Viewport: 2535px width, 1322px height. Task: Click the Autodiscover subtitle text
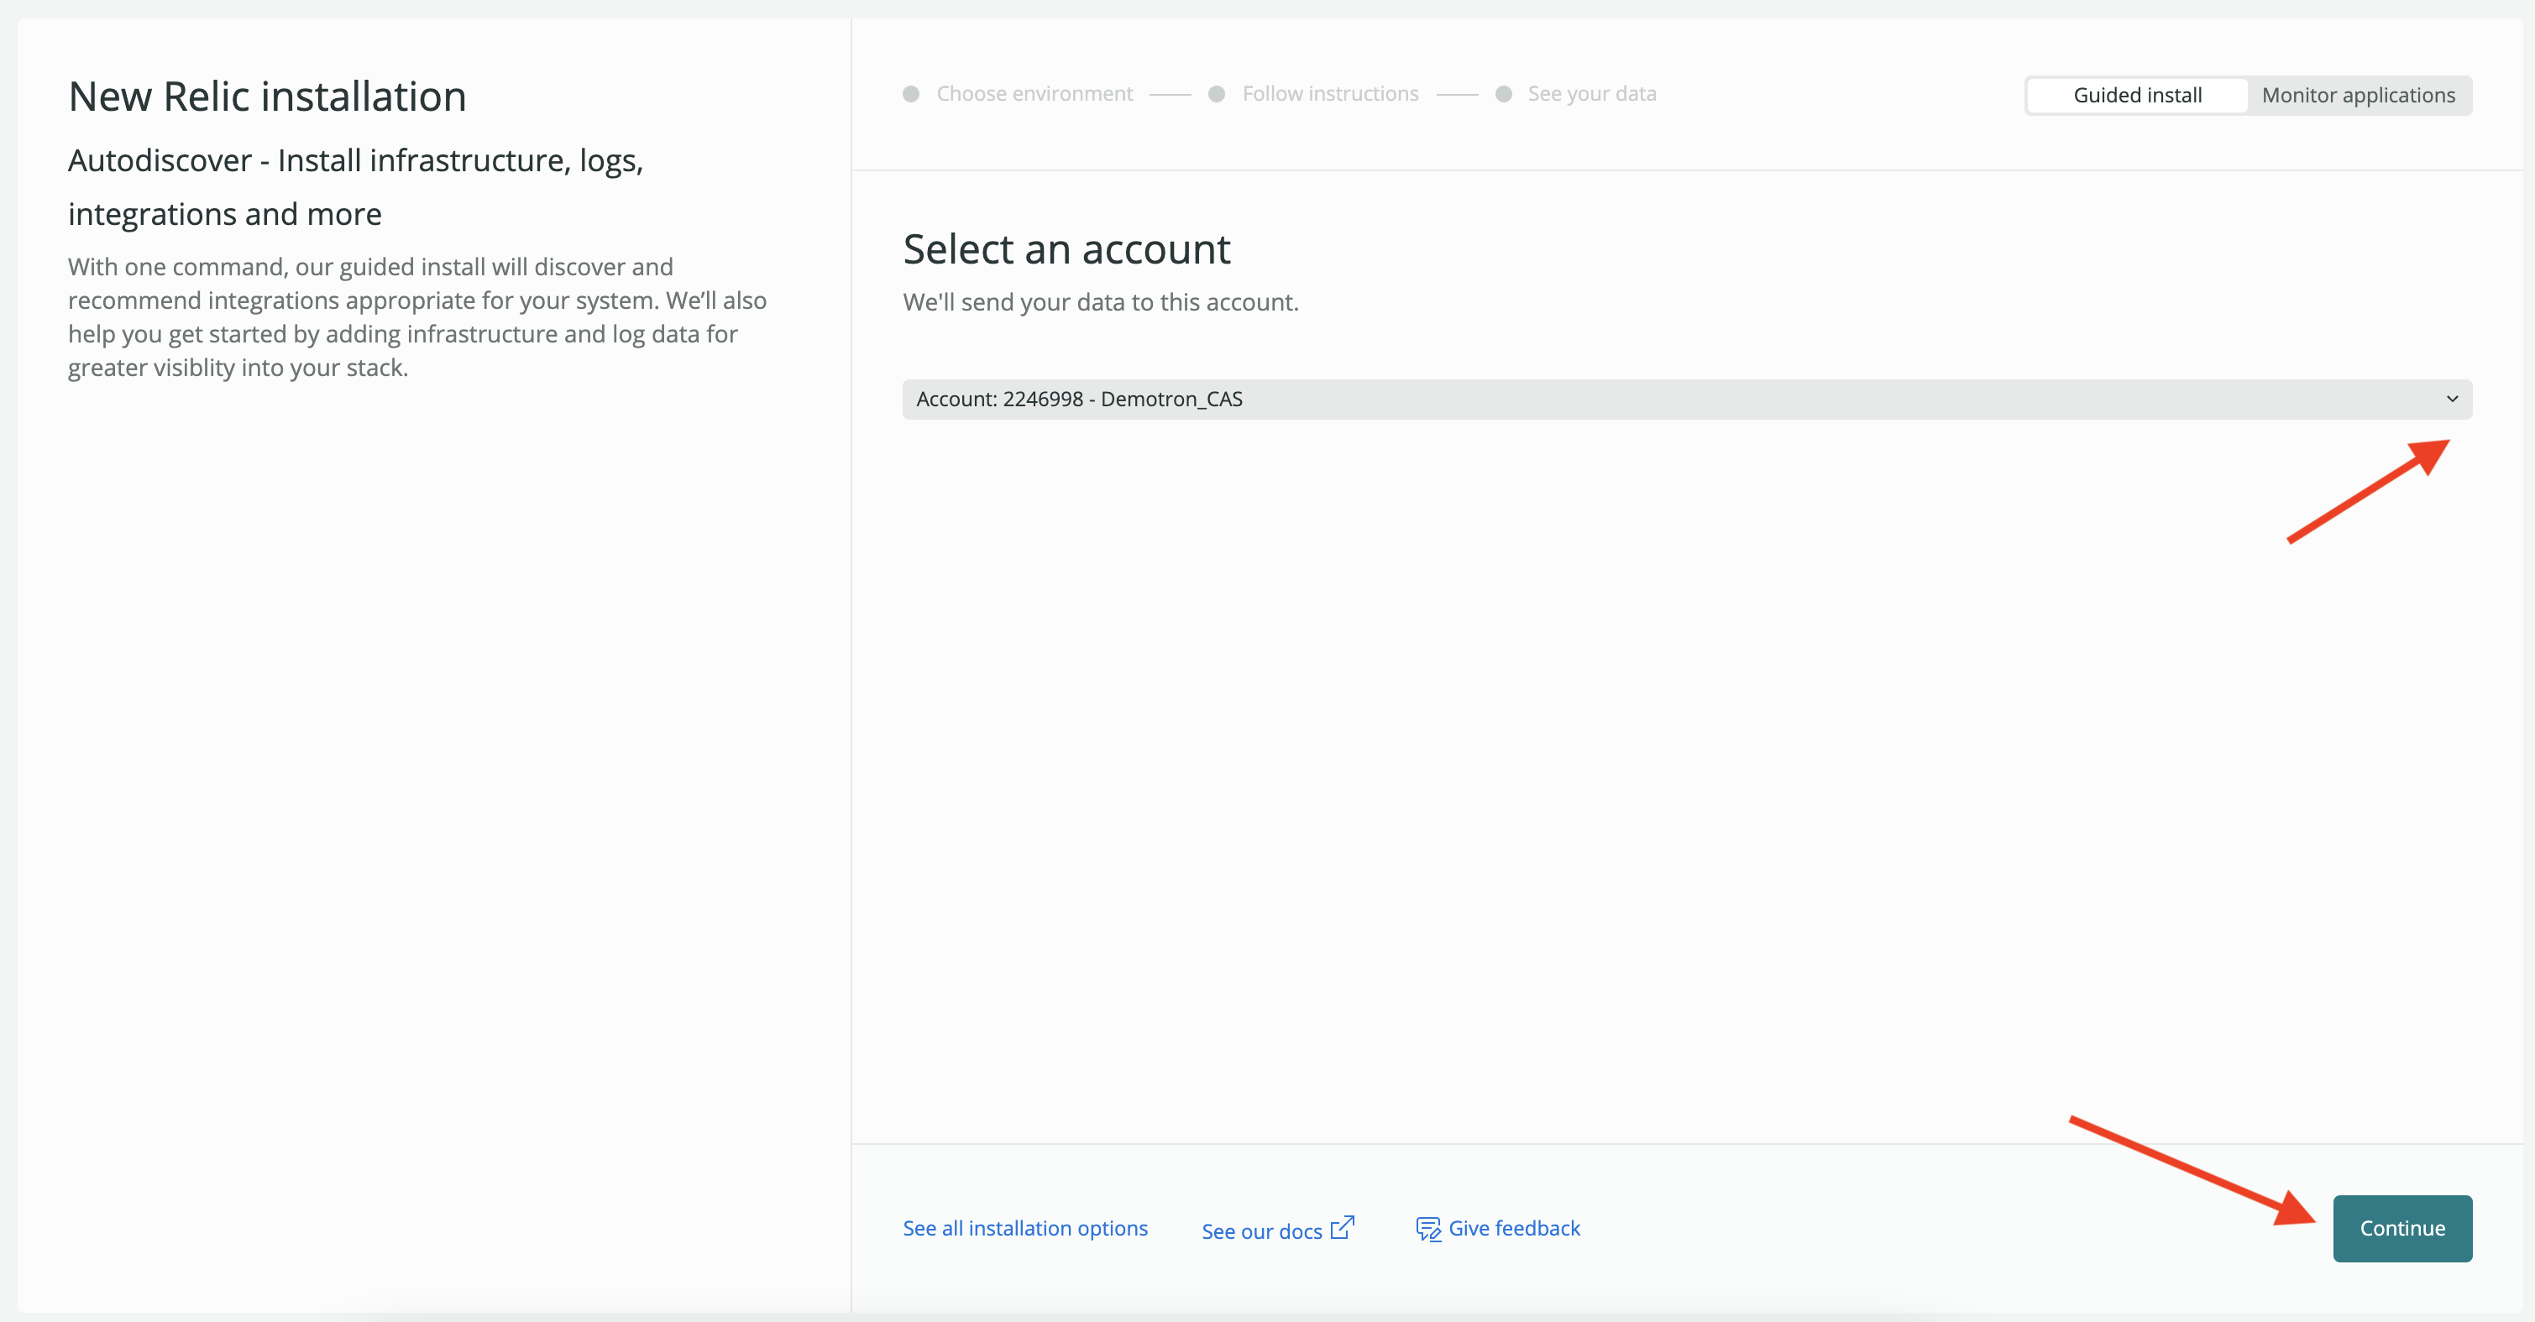tap(355, 187)
